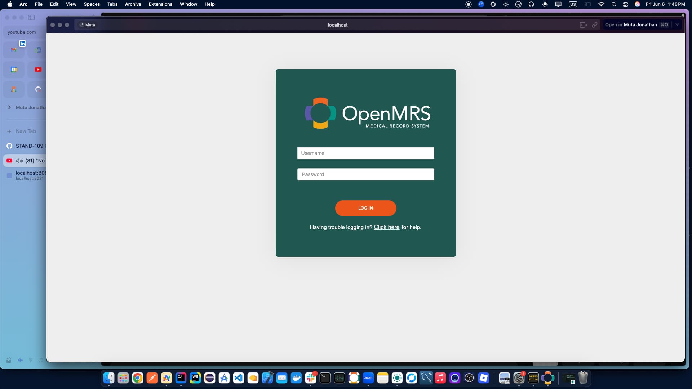Open the Gmail pinned favorite
The width and height of the screenshot is (692, 389).
[14, 50]
